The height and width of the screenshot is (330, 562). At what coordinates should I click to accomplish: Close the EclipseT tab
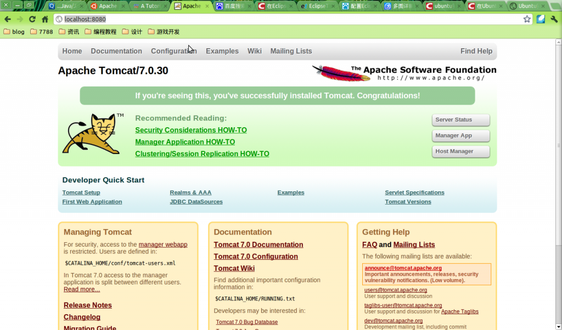[333, 6]
